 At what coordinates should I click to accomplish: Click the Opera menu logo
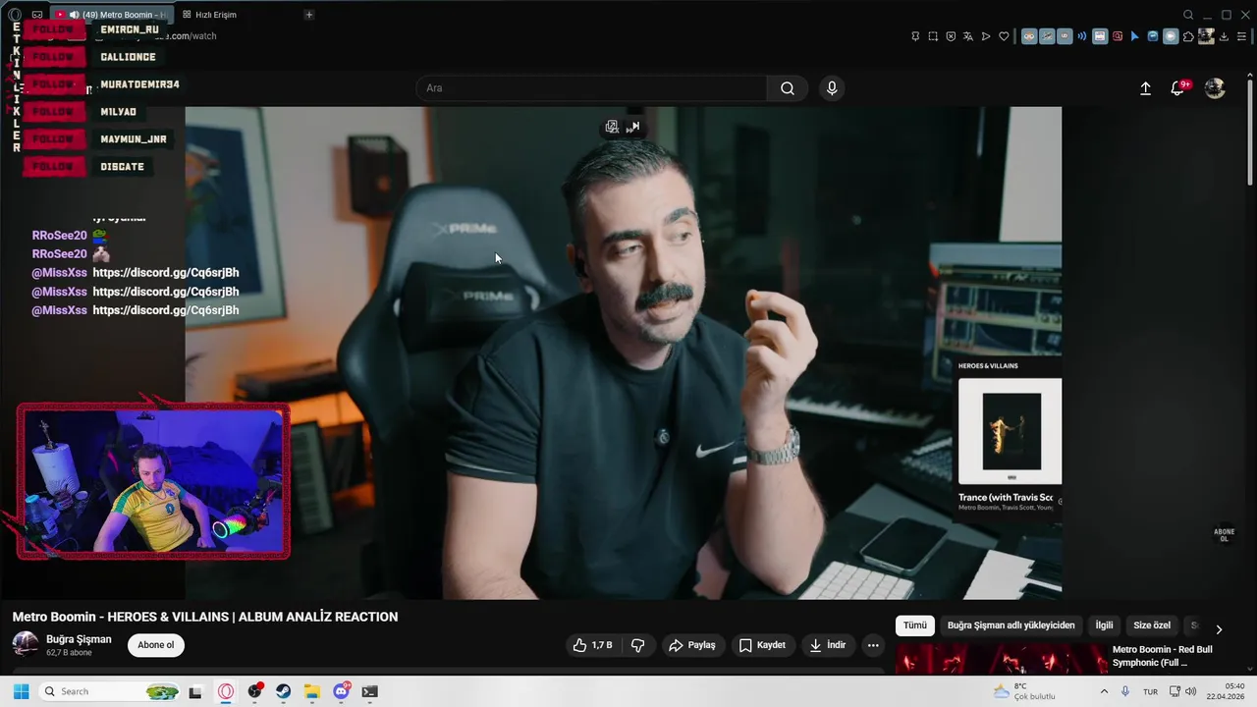pos(15,15)
